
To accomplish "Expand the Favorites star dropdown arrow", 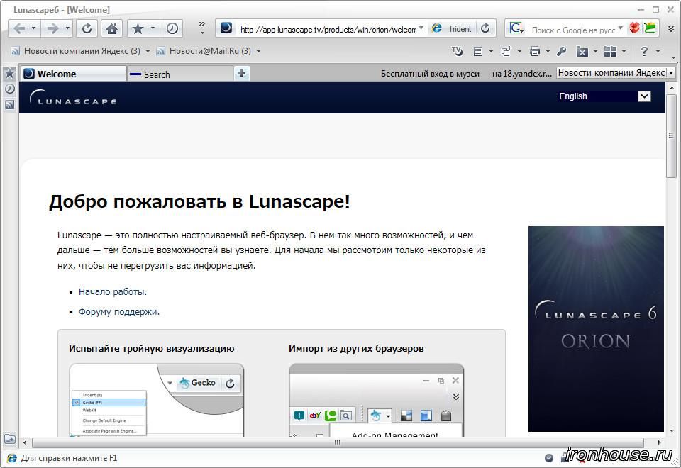I will [153, 28].
